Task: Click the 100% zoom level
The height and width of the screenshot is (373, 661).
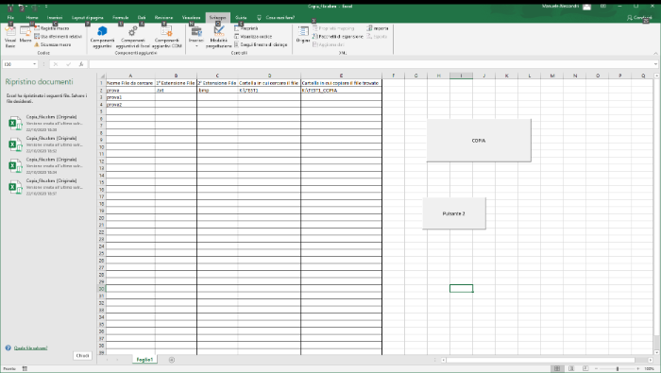Action: pos(650,369)
